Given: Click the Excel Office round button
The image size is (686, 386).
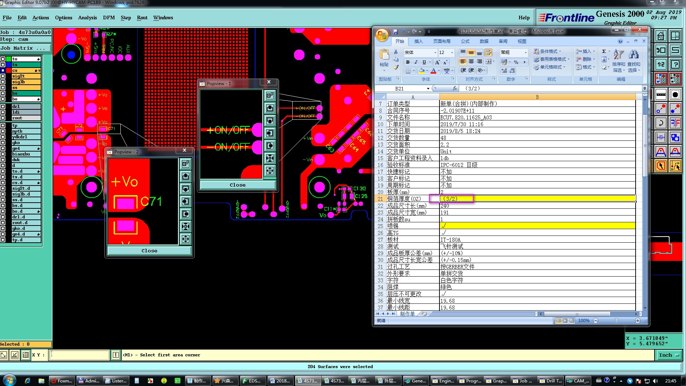Looking at the screenshot, I should [382, 35].
